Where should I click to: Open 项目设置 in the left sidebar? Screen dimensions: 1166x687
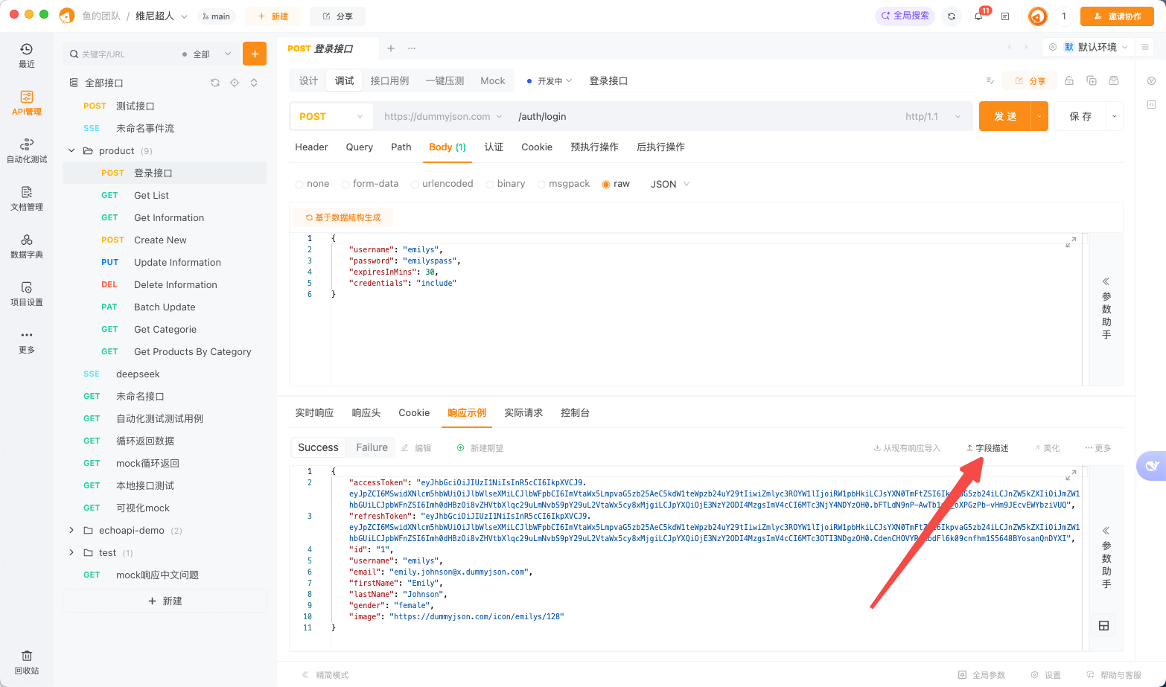(x=27, y=293)
